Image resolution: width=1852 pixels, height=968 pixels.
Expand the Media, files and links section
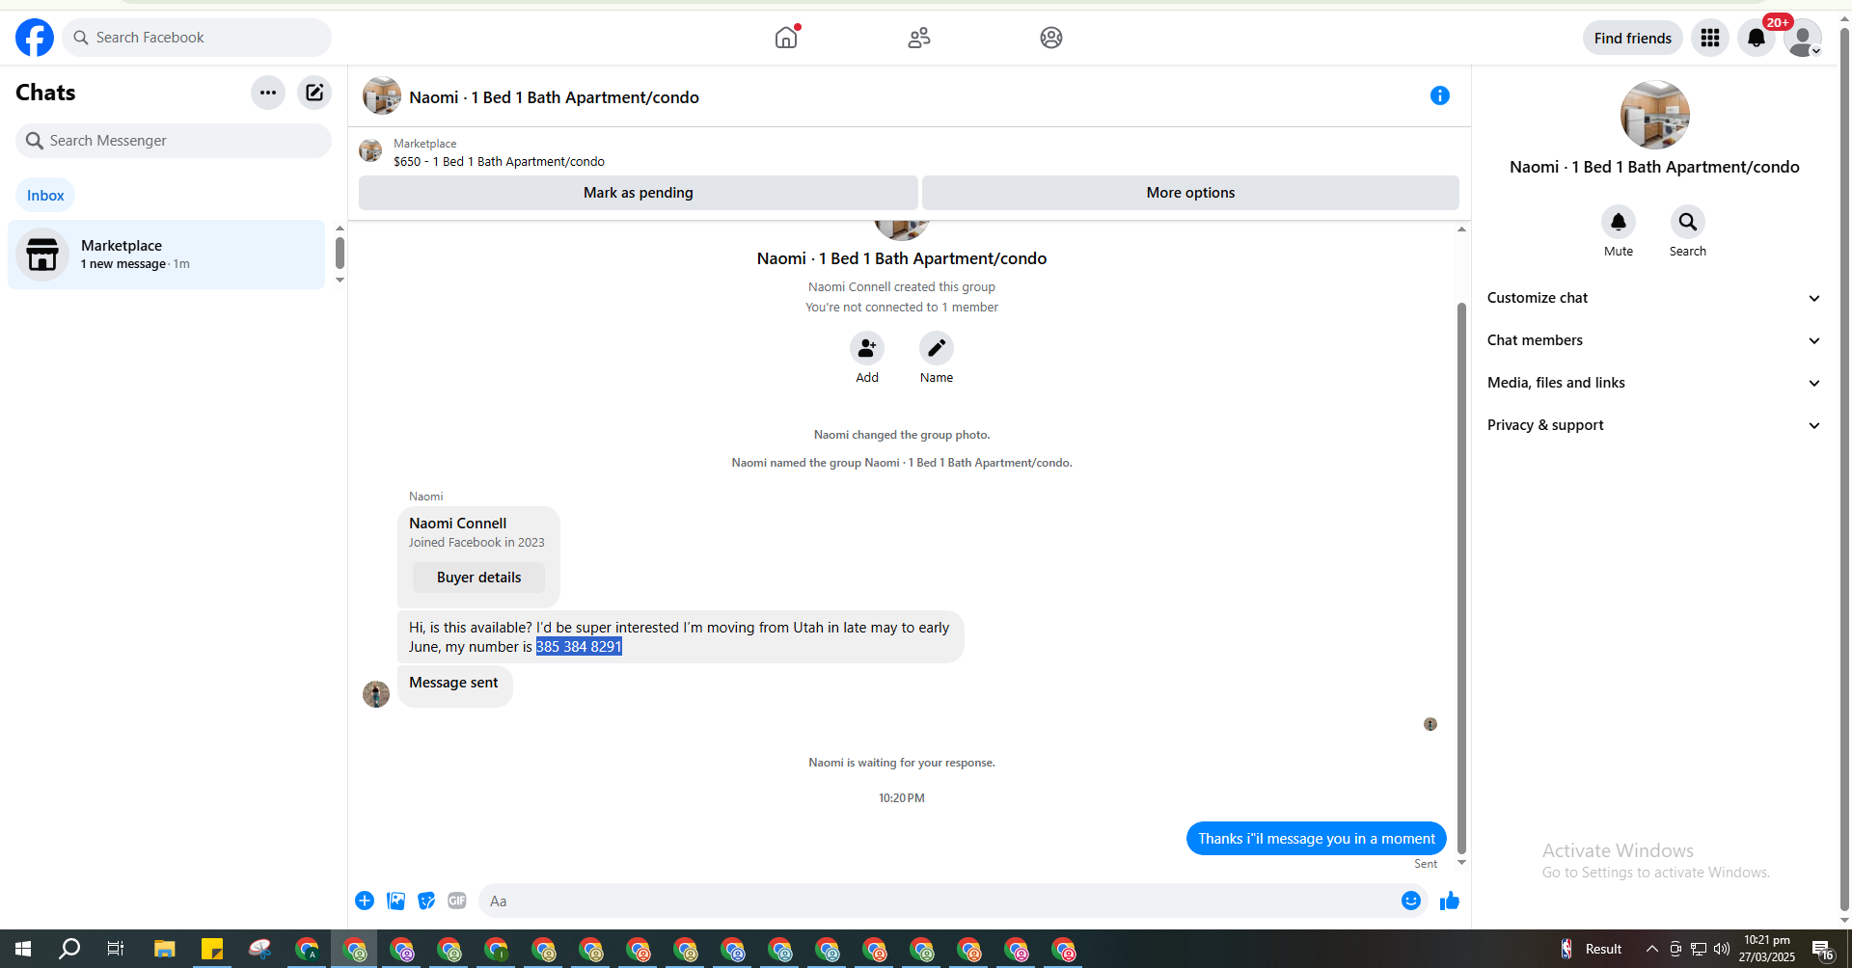pyautogui.click(x=1654, y=383)
